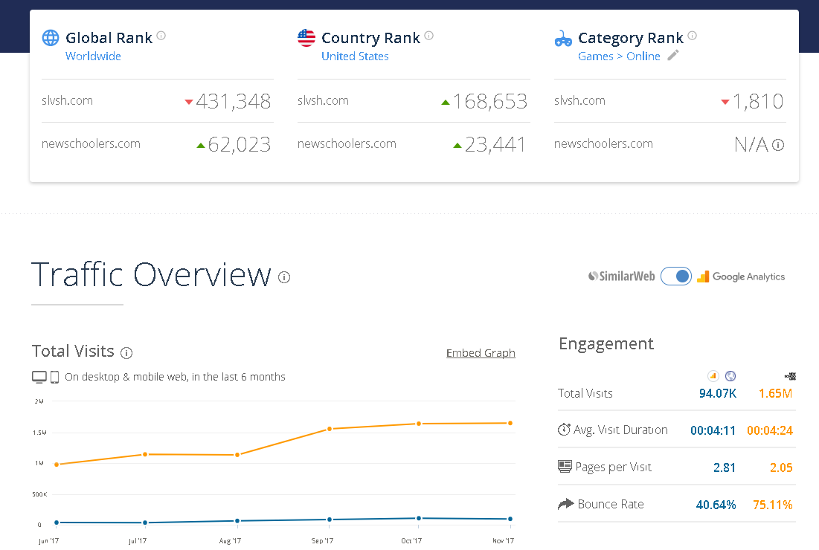Click the pages icon by Pages per Visit
Image resolution: width=819 pixels, height=550 pixels.
tap(565, 467)
